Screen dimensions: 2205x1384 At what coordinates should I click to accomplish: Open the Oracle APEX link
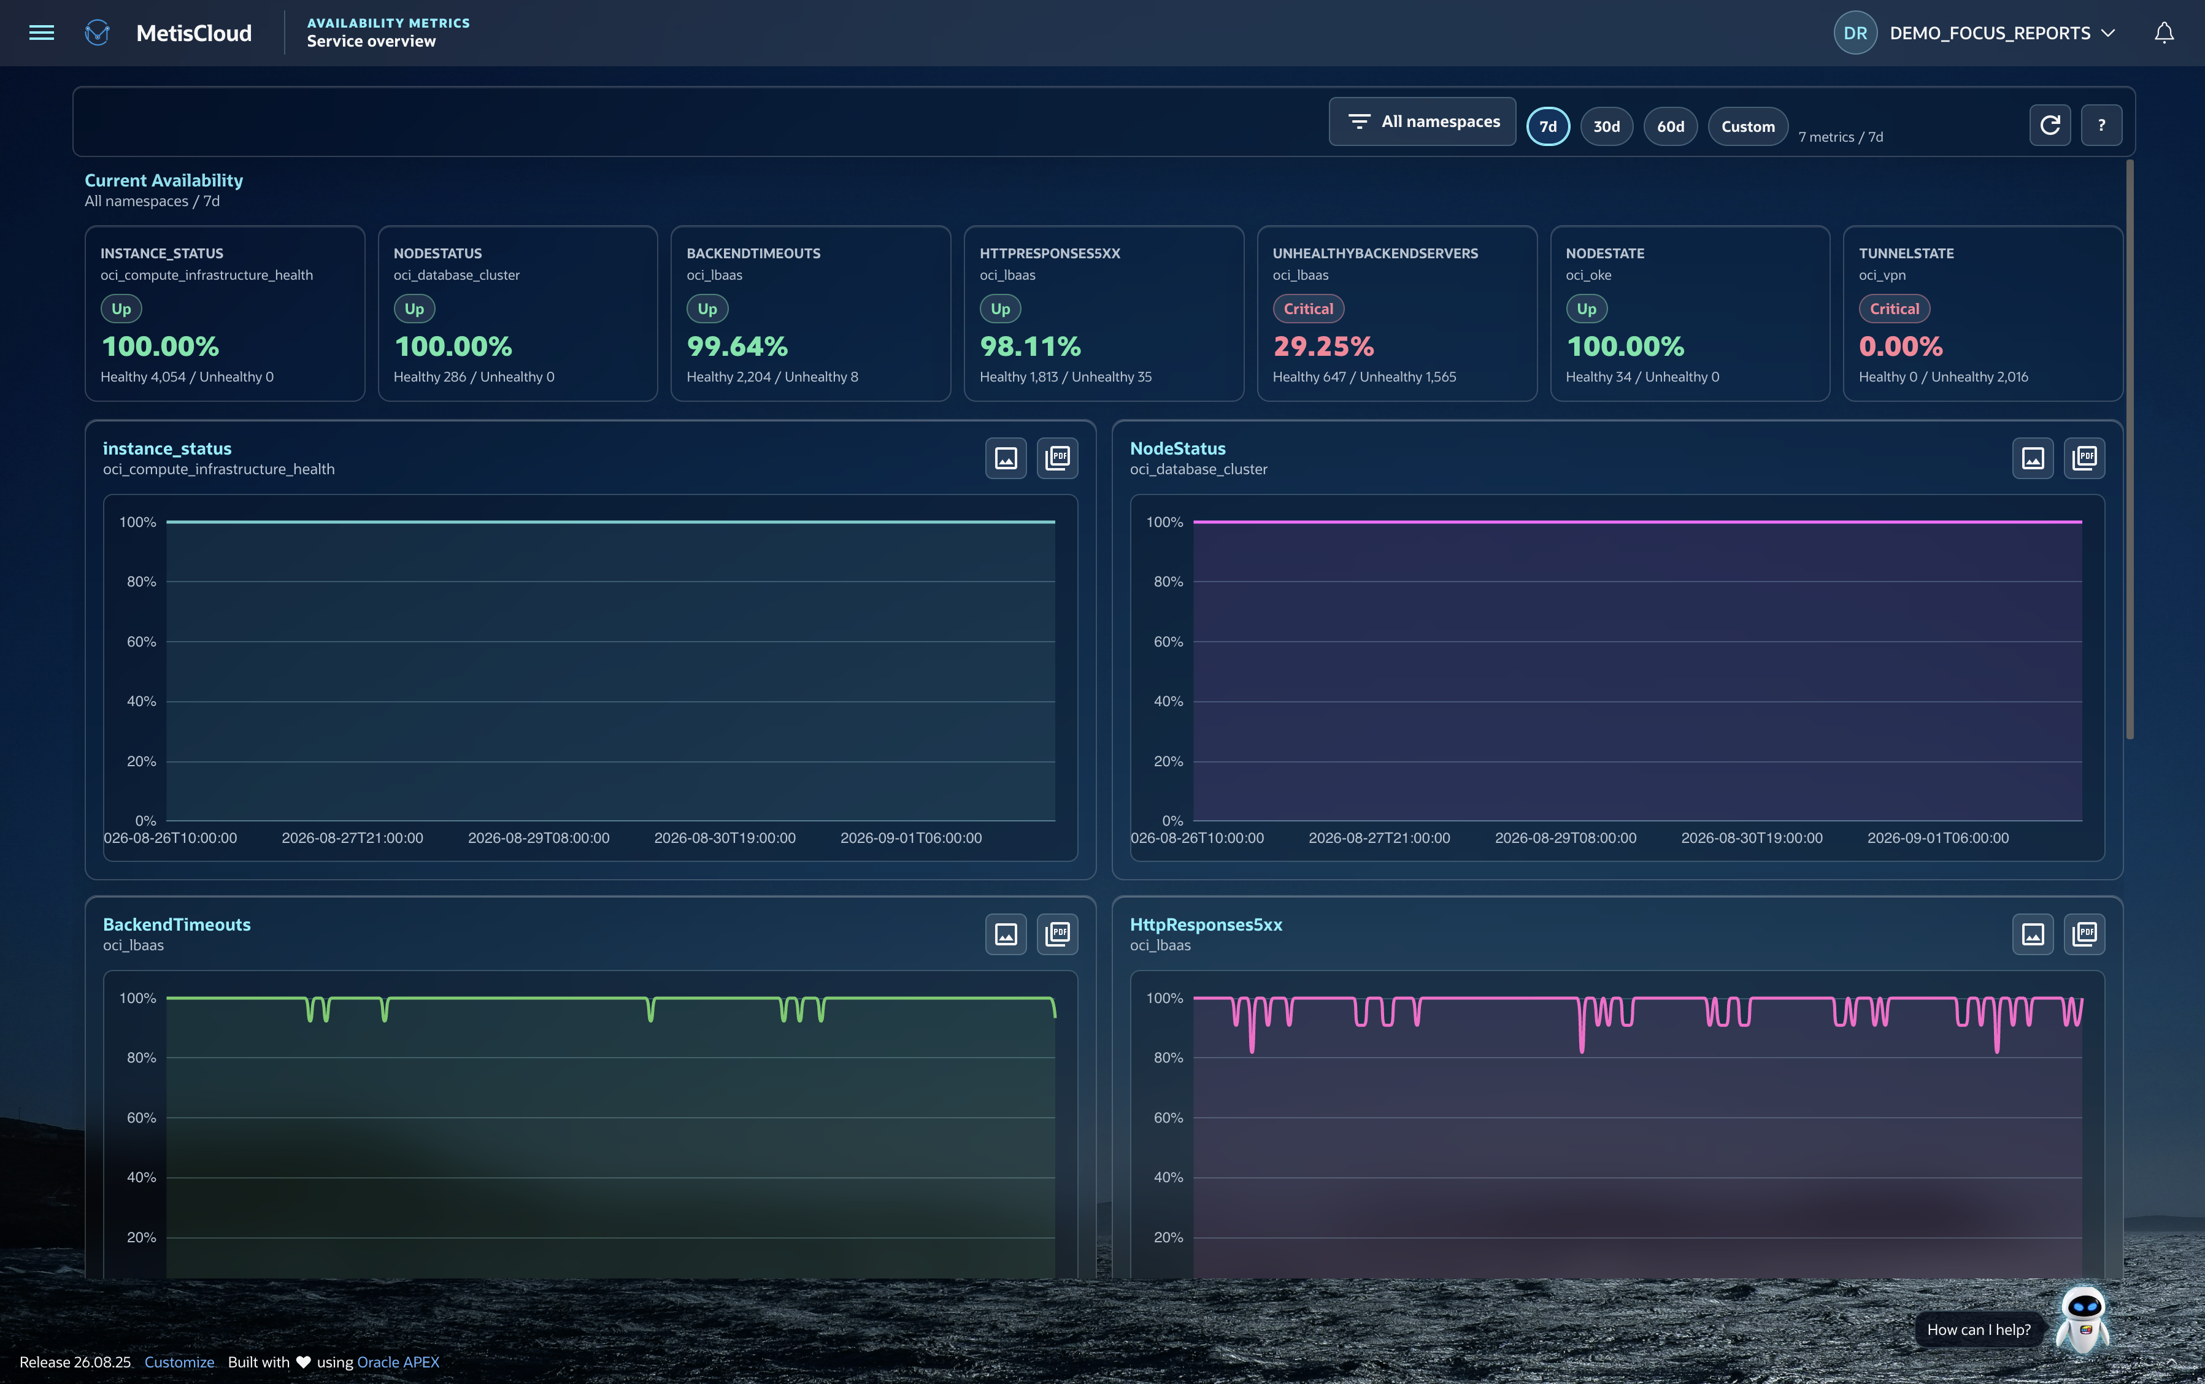coord(398,1362)
